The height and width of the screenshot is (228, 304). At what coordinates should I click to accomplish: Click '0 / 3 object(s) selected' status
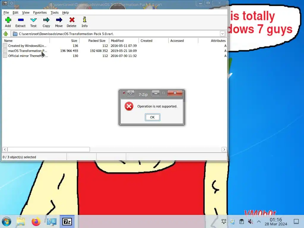click(x=19, y=157)
